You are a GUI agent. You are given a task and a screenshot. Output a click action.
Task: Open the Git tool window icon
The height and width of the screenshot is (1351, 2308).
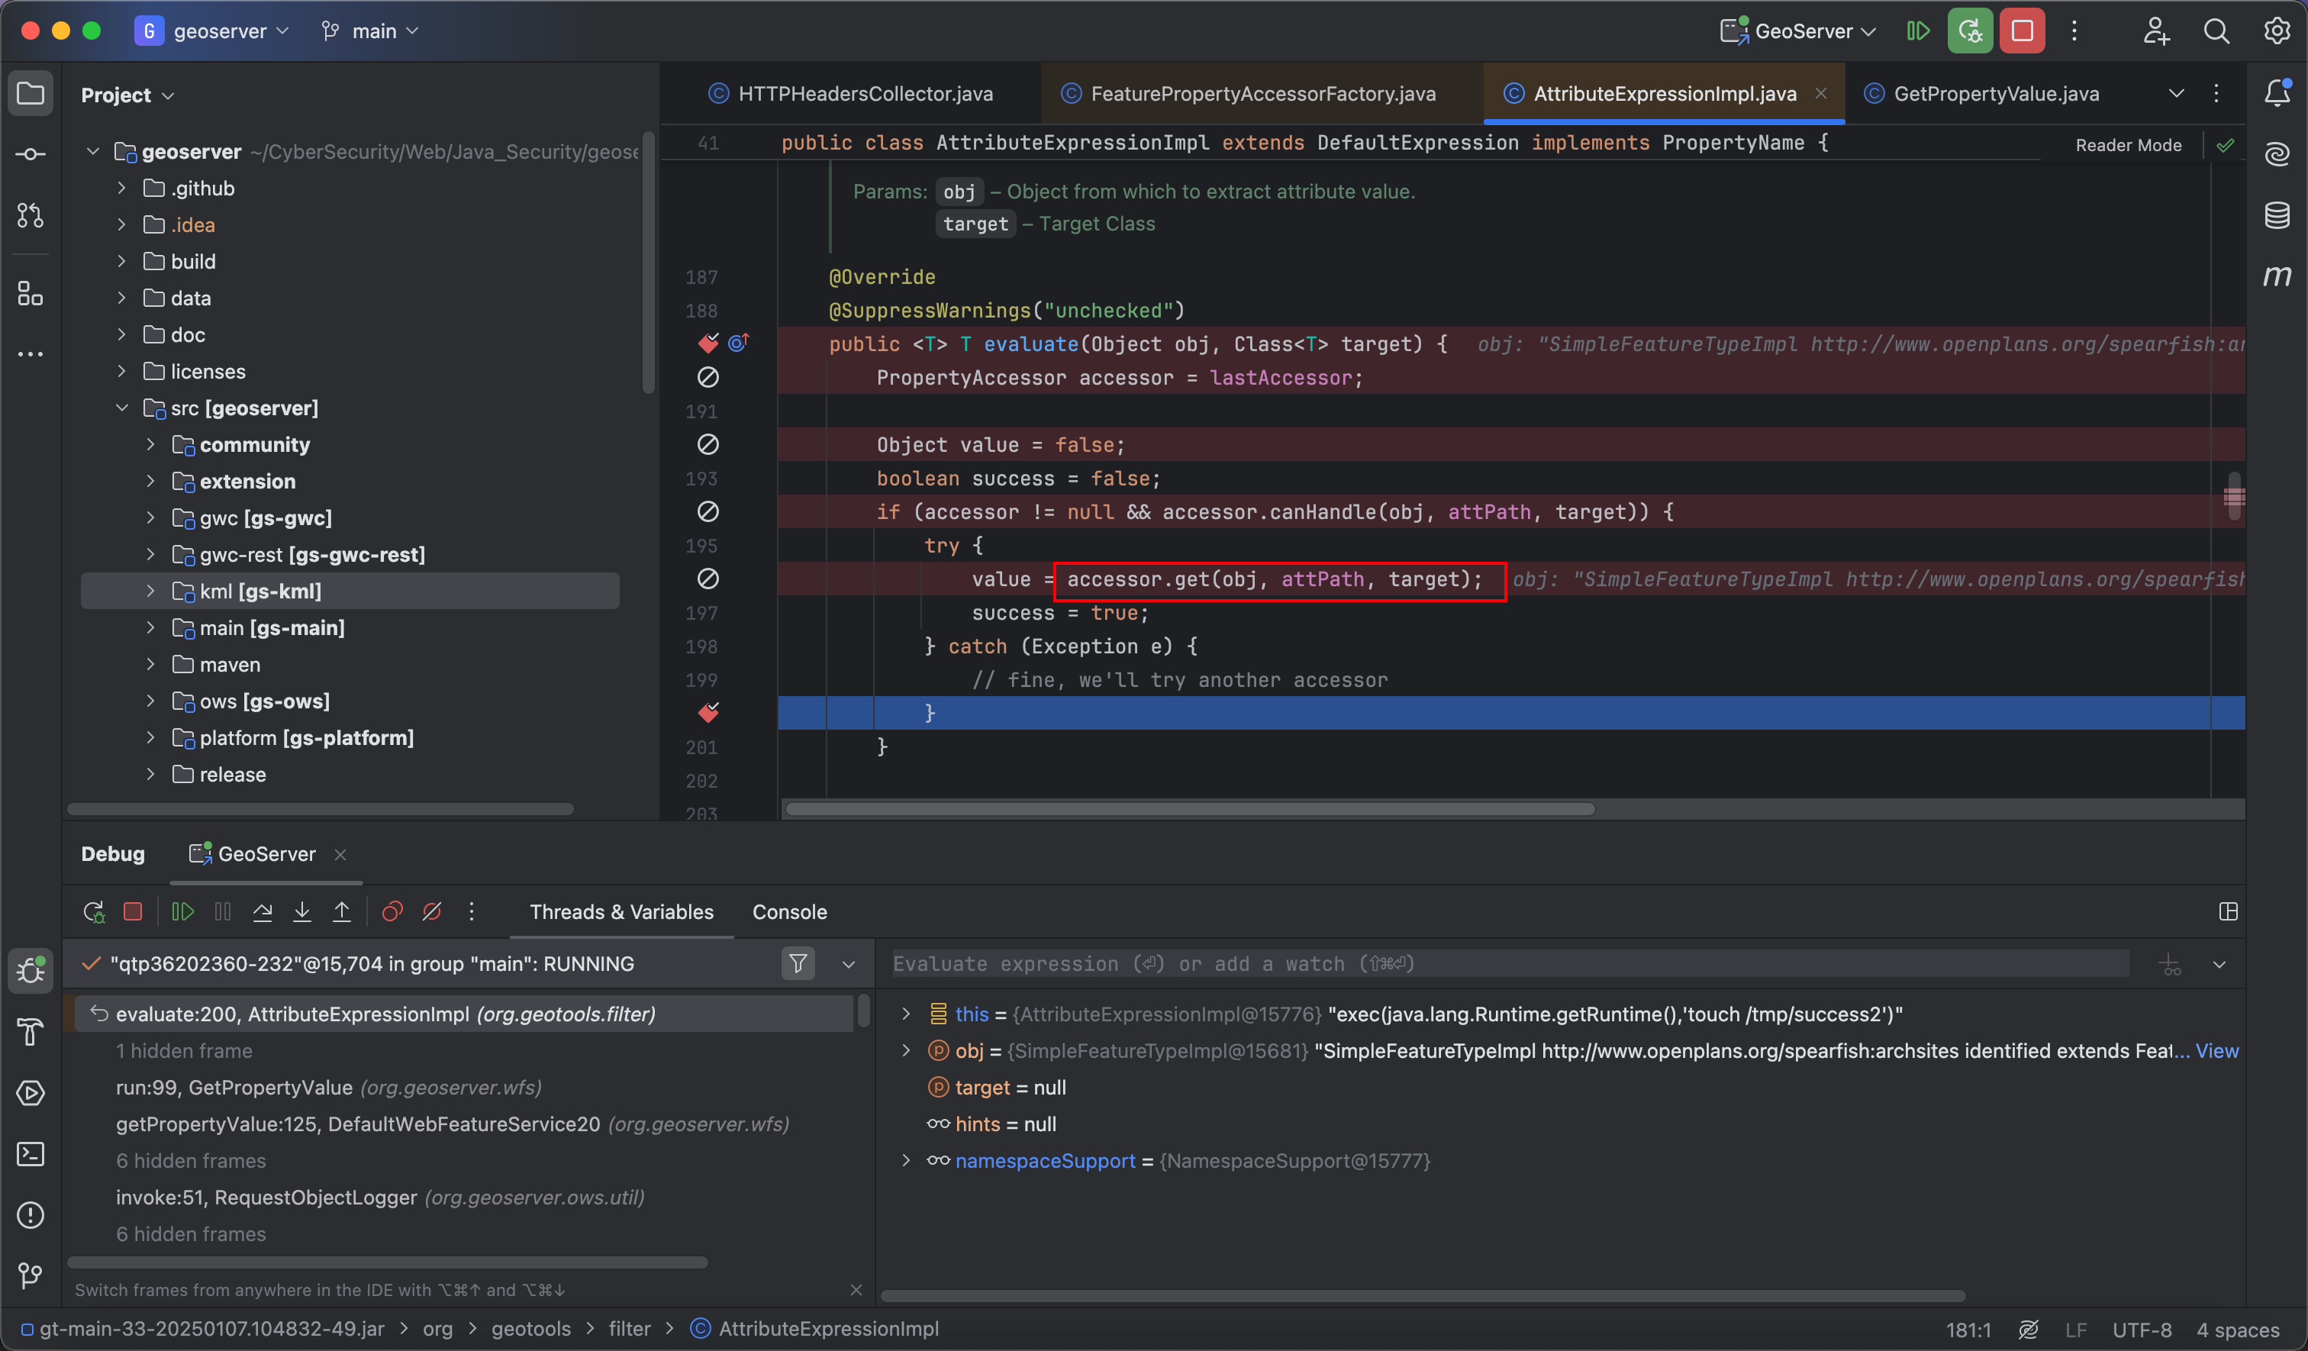click(x=31, y=1275)
